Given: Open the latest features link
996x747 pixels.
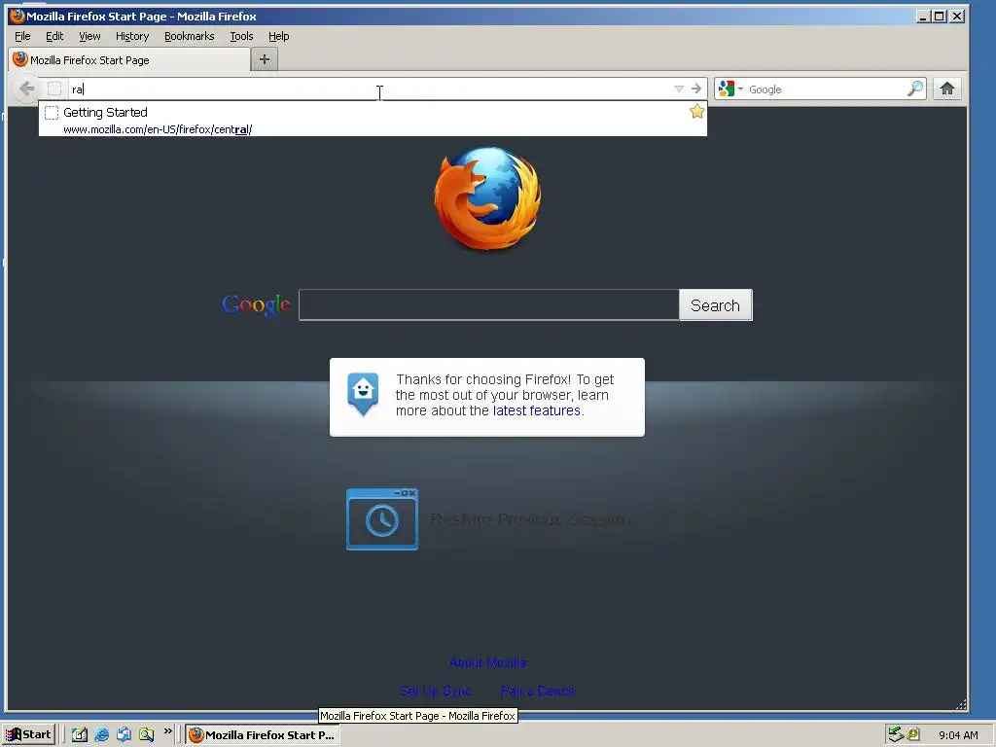Looking at the screenshot, I should point(536,410).
